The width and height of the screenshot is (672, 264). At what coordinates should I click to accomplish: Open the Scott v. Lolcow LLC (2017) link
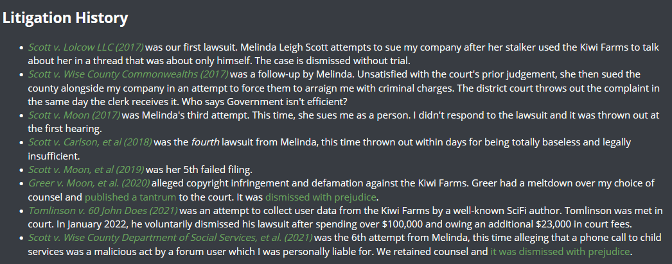pyautogui.click(x=86, y=47)
